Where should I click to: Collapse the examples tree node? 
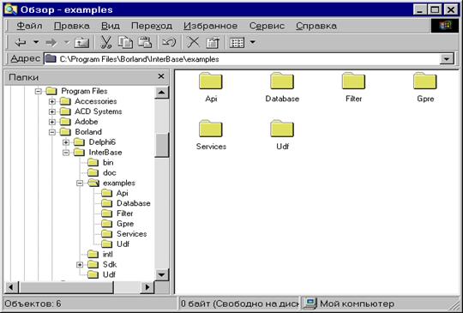80,184
